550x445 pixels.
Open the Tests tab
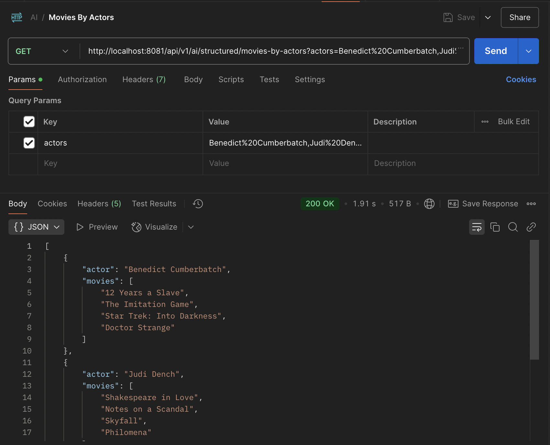[x=269, y=80]
